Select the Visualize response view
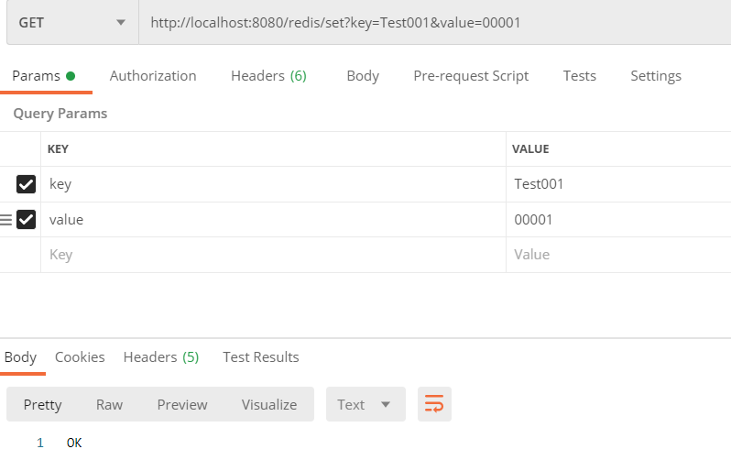 point(269,404)
